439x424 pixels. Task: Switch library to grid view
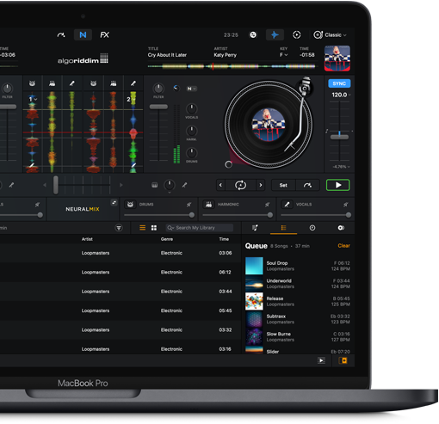(154, 228)
